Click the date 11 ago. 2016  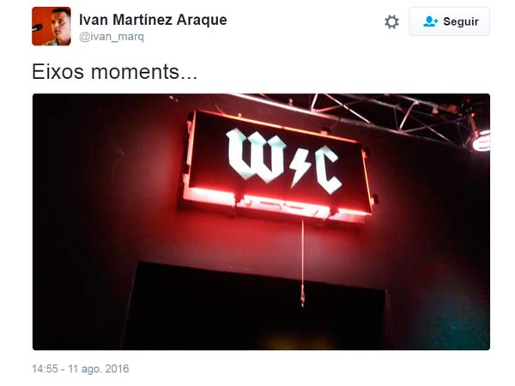coord(99,369)
